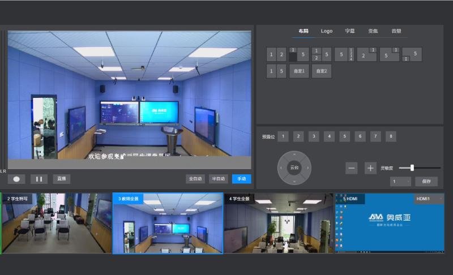
Task: Open the Logo tab
Action: [327, 31]
